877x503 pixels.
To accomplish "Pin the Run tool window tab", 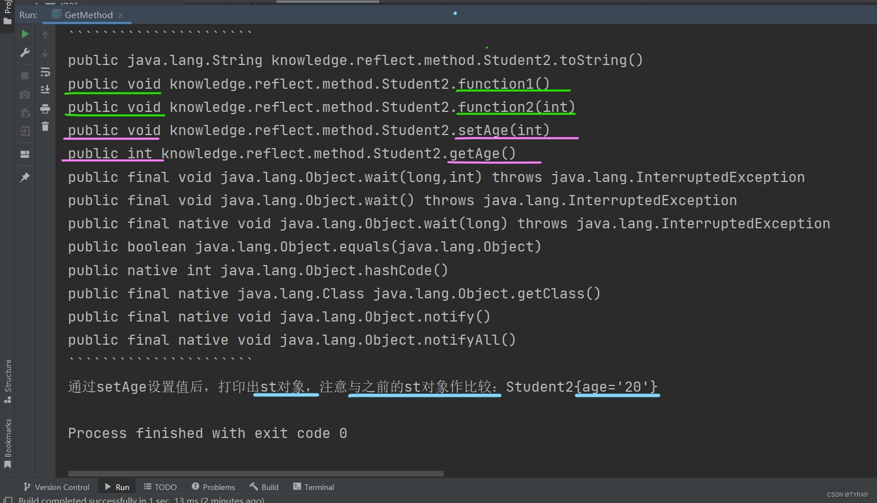I will 25,177.
